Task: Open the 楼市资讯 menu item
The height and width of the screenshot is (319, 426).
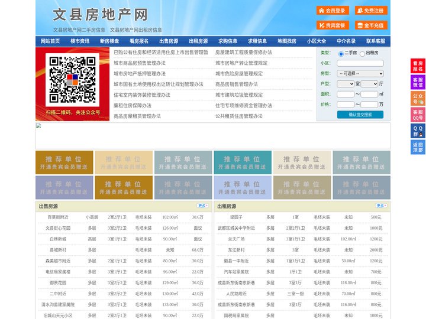Action: (80, 41)
